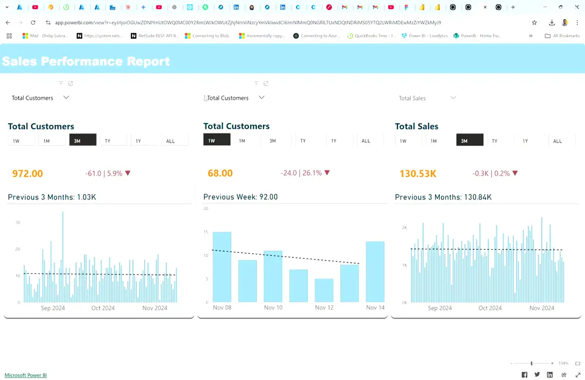Open the Connecting to Blob bookmark
585x380 pixels.
tap(208, 36)
